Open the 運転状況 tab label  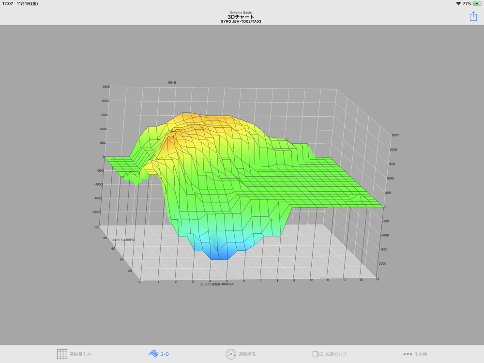247,354
